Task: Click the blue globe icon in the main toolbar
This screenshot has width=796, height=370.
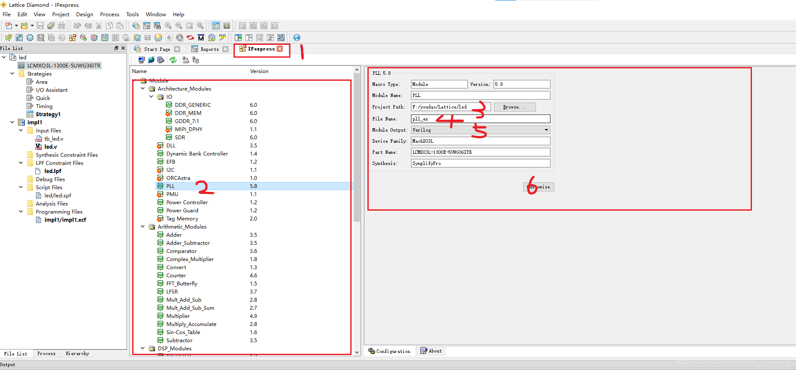Action: click(x=297, y=38)
